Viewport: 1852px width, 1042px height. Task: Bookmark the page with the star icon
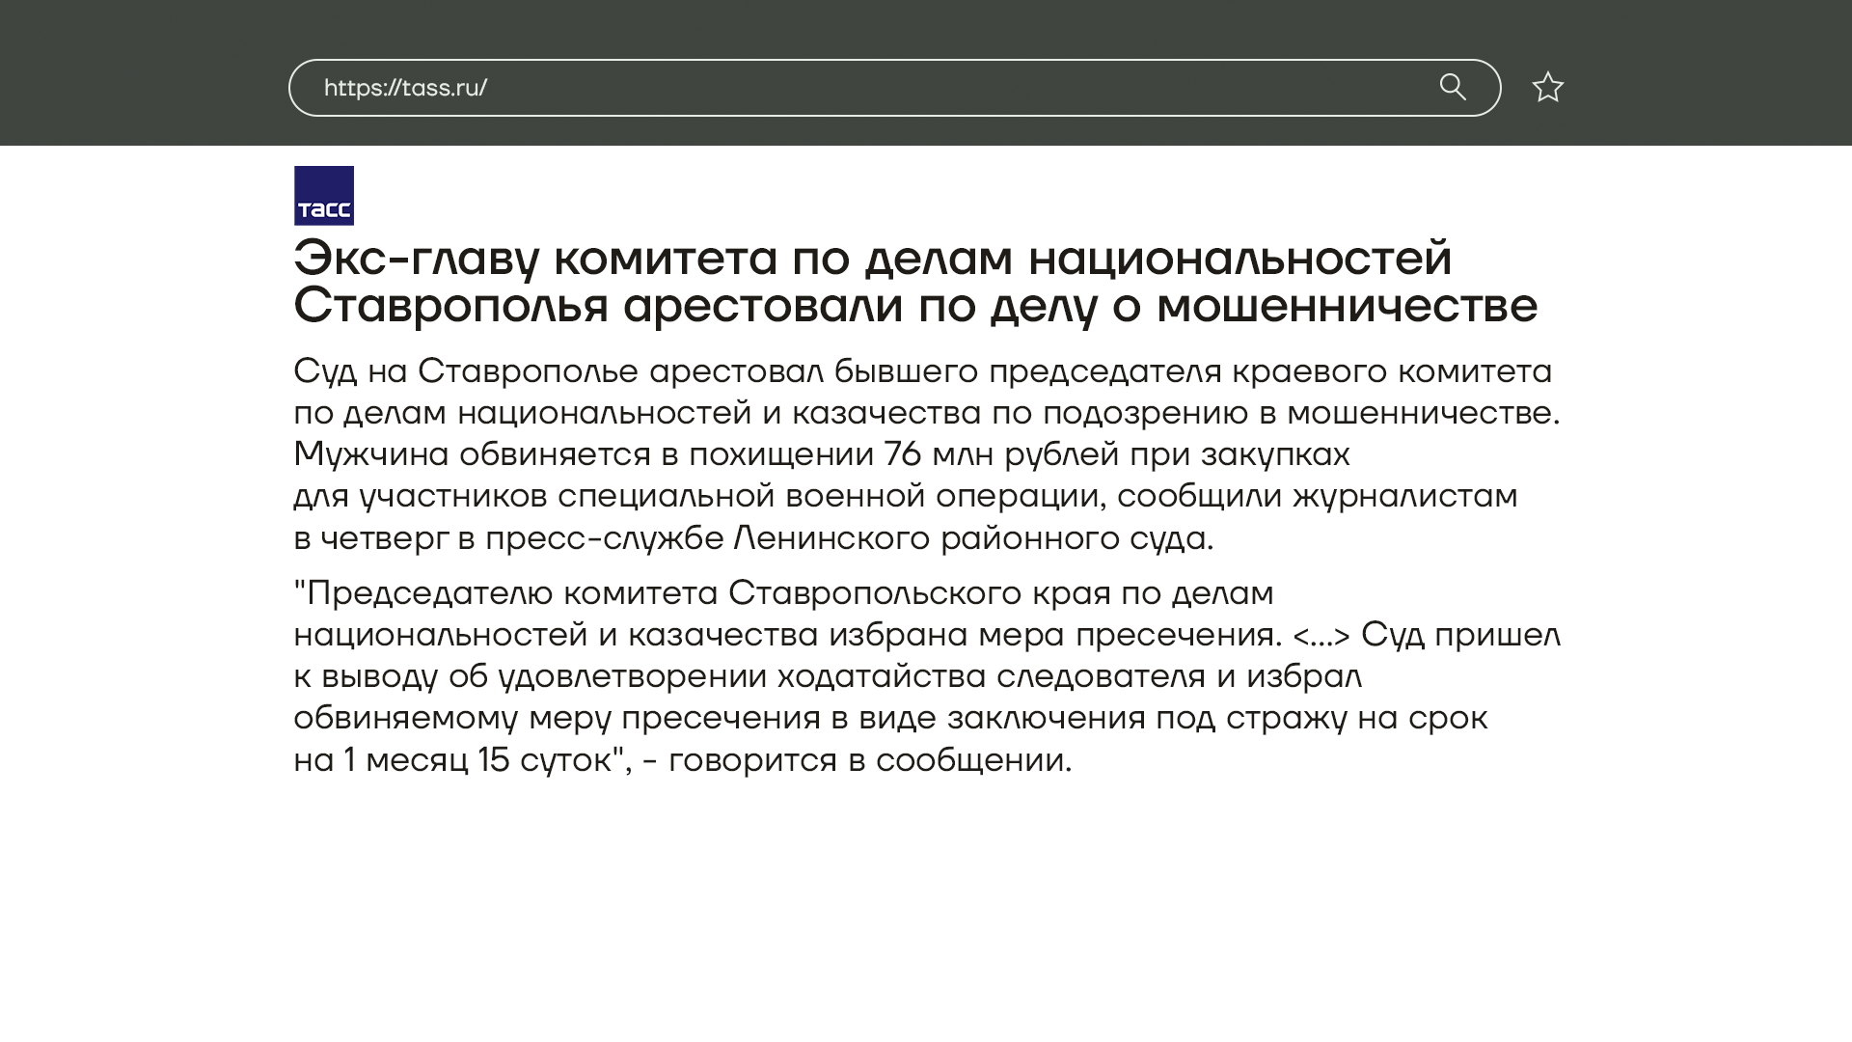click(x=1547, y=87)
